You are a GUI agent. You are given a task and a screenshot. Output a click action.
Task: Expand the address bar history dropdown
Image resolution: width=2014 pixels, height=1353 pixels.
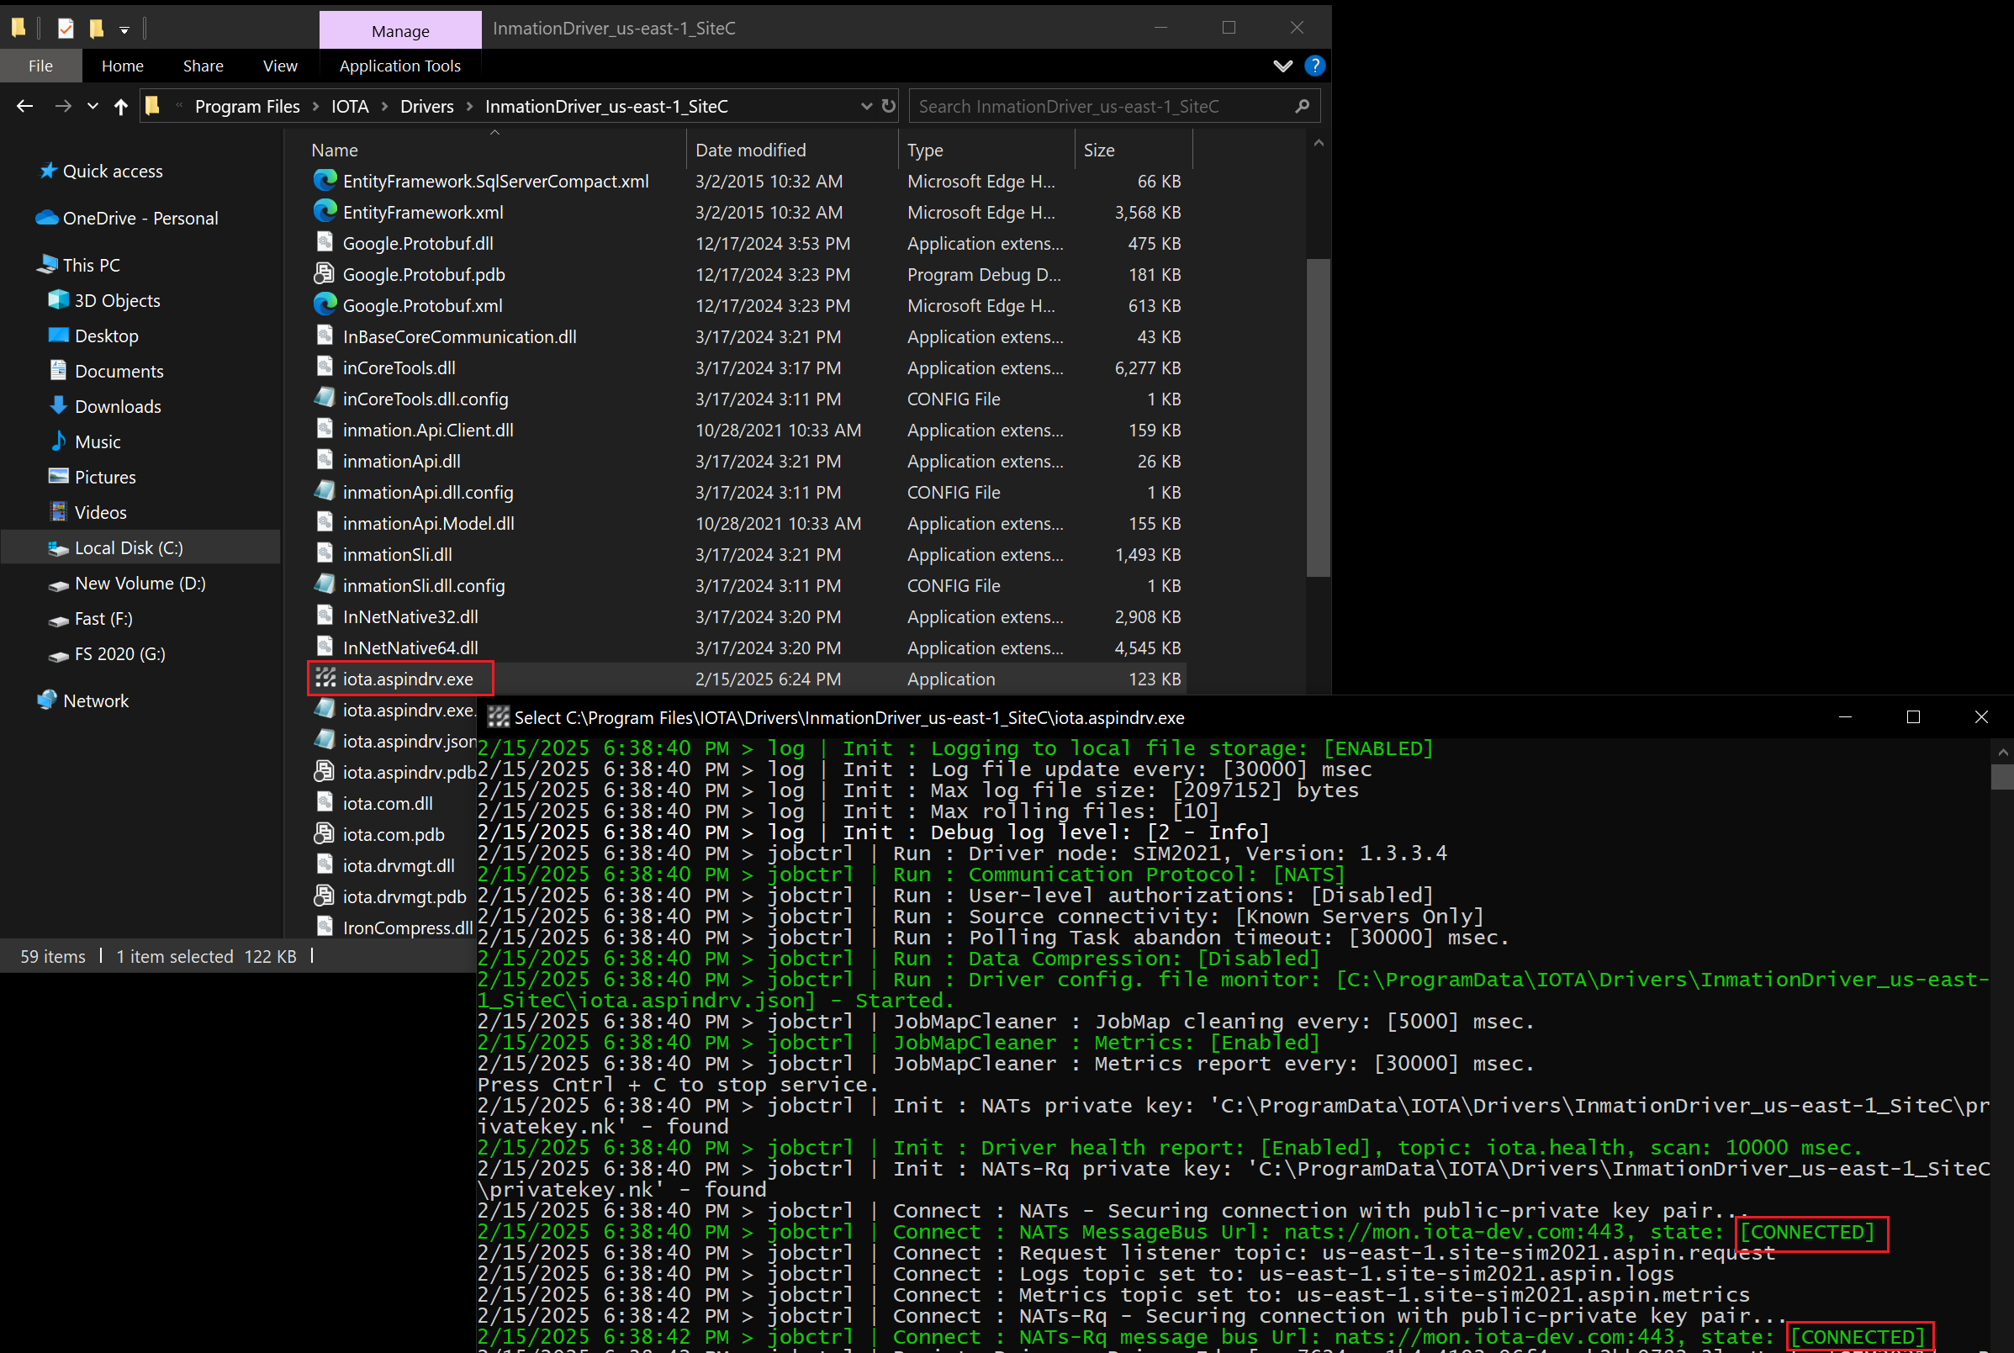coord(866,106)
